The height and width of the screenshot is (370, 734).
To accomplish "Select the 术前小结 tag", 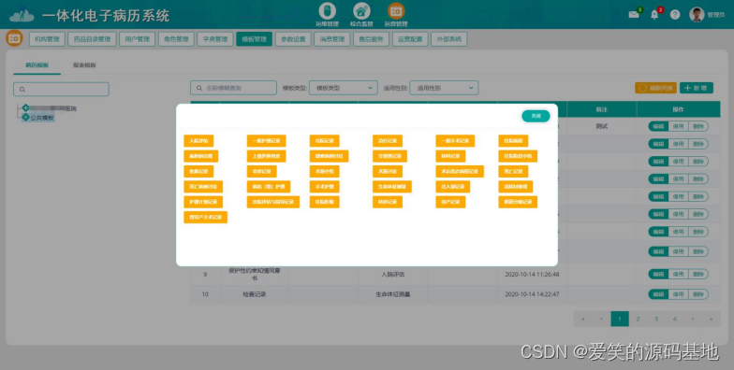I will [324, 172].
